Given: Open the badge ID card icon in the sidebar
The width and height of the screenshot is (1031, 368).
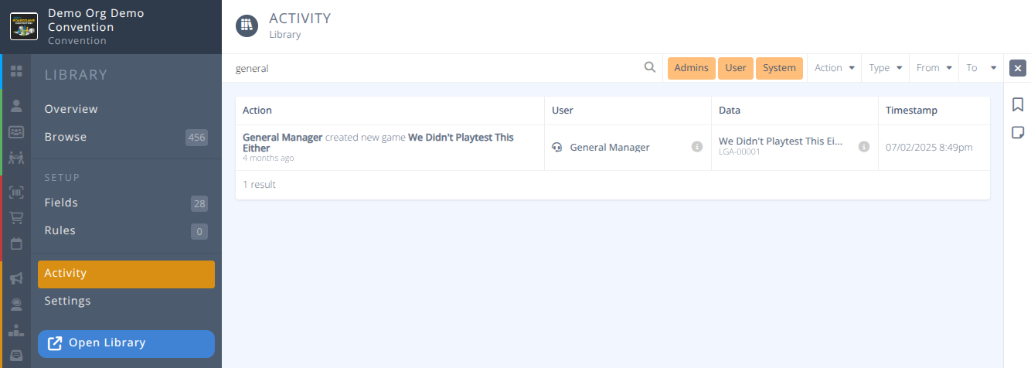Looking at the screenshot, I should pos(16,131).
